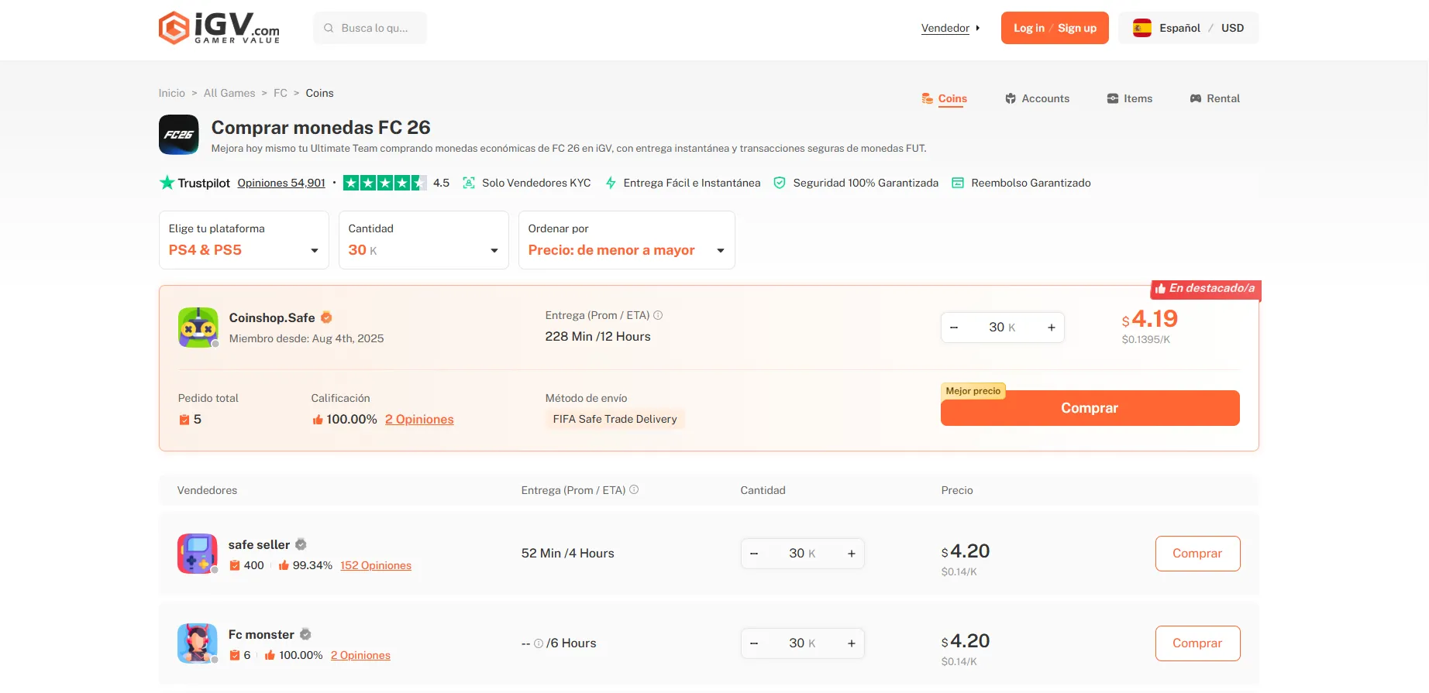
Task: Click Fc monster avatar
Action: tap(198, 643)
